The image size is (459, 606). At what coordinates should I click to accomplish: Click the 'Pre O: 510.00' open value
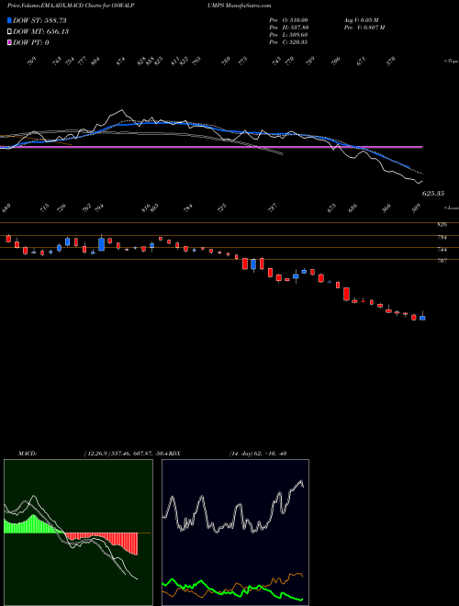pos(288,20)
